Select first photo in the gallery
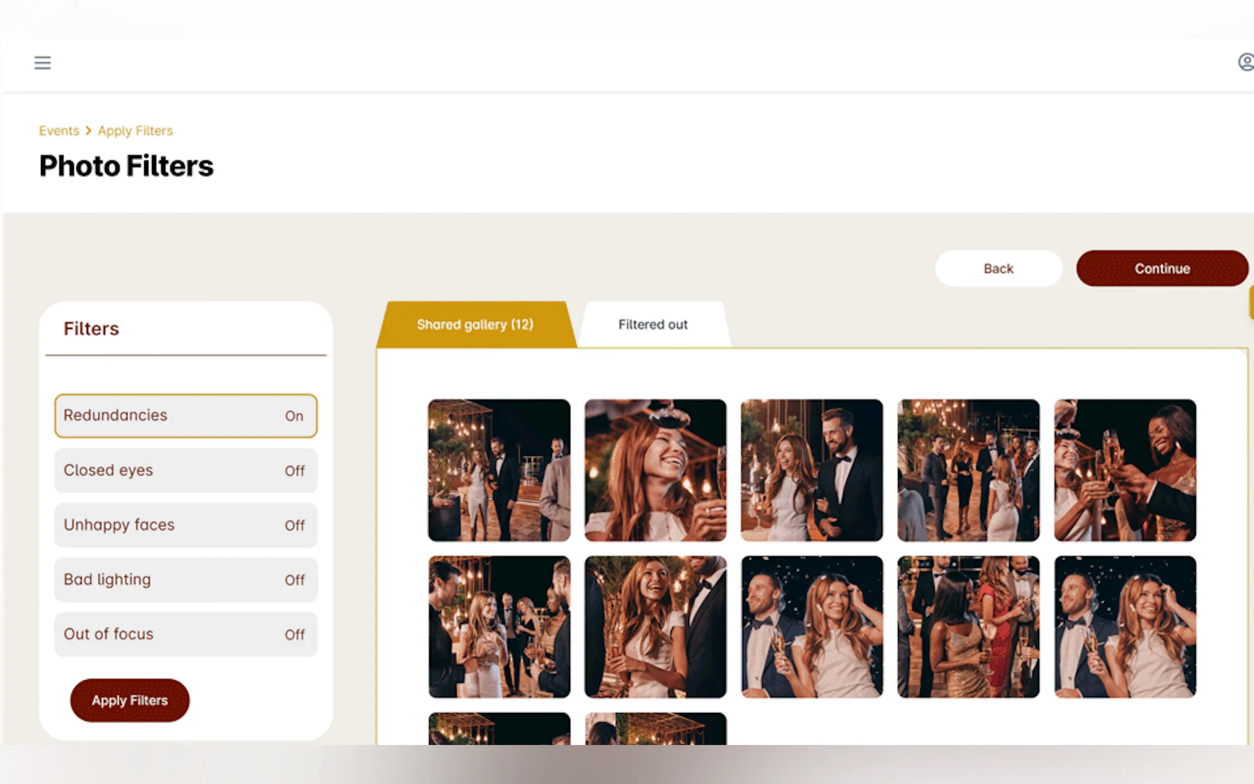 pyautogui.click(x=499, y=470)
